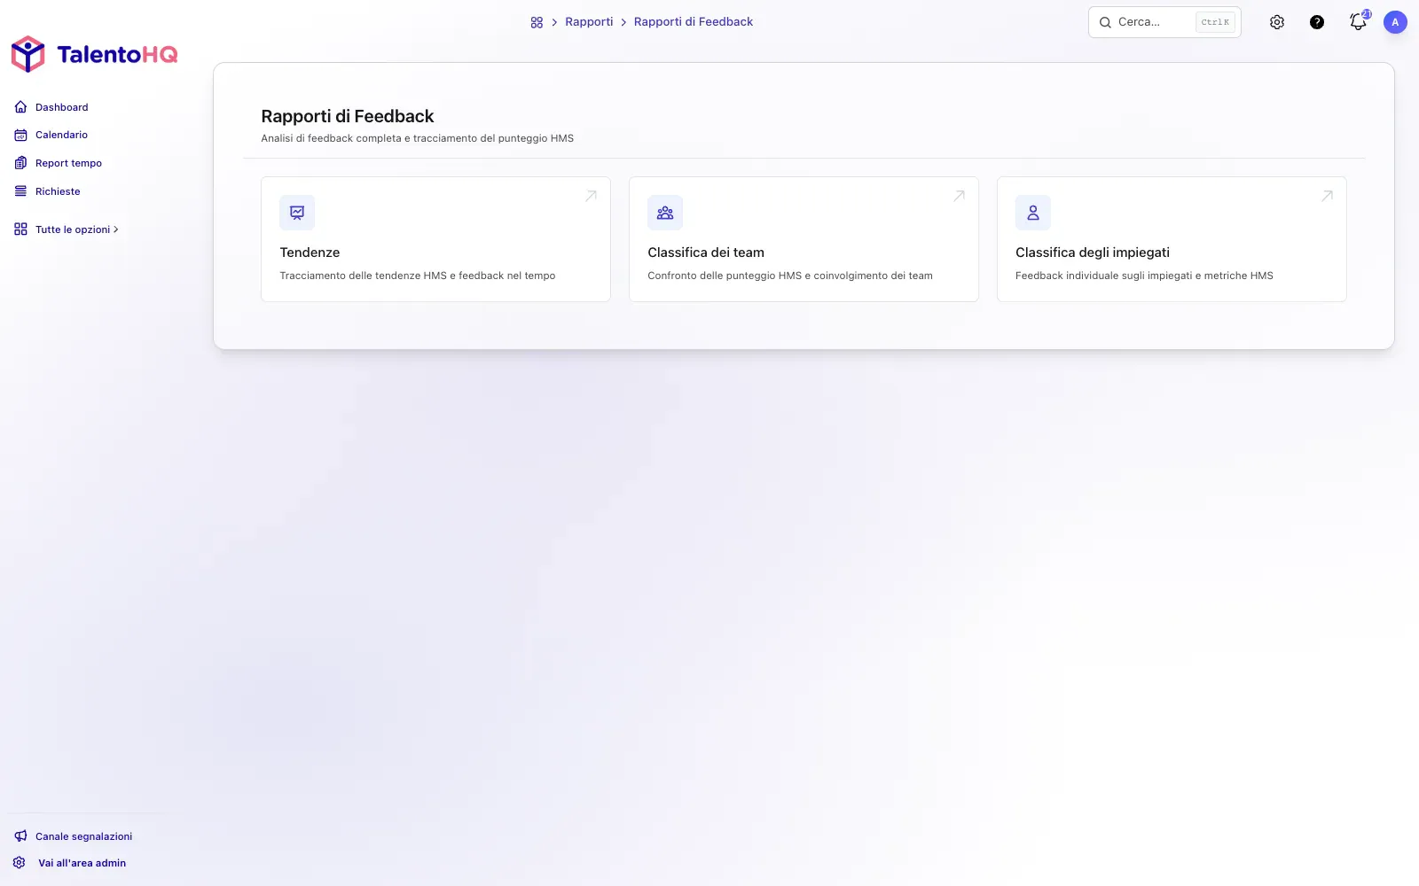Open Dashboard from the sidebar
Screen dimensions: 1419x886
51,107
